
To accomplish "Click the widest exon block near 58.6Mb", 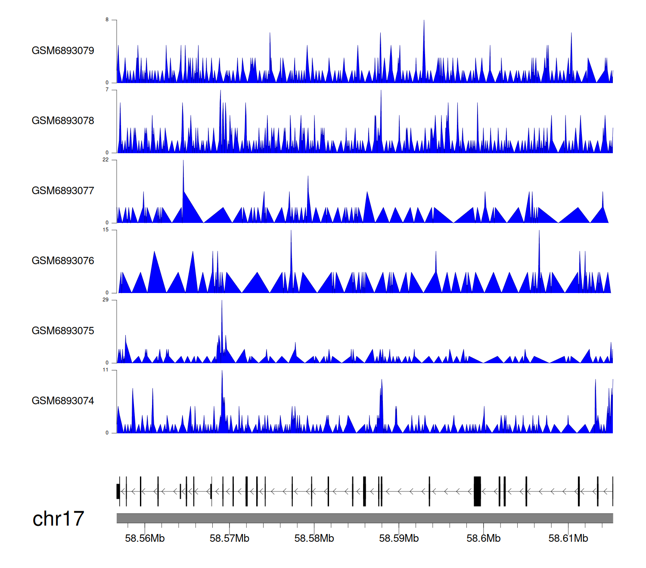I will [x=477, y=491].
